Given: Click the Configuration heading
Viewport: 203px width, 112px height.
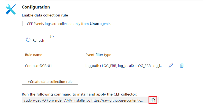Looking at the screenshot, I should point(36,7).
